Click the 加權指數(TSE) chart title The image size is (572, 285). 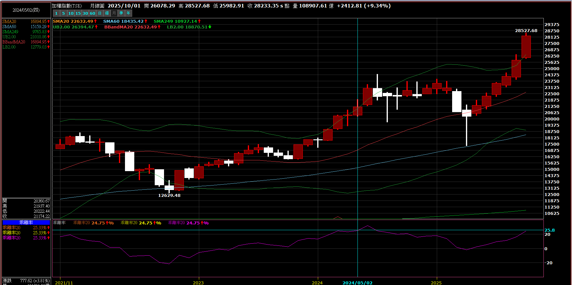[67, 6]
